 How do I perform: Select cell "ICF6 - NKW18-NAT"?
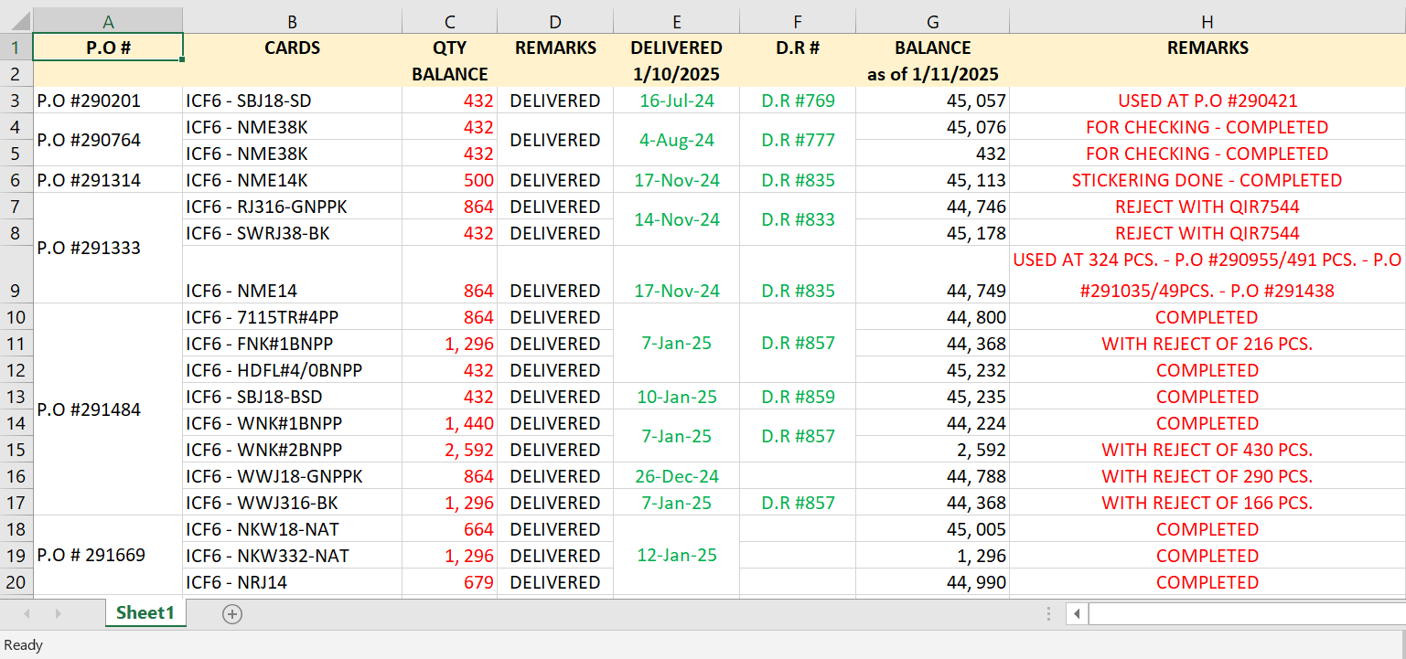pyautogui.click(x=293, y=529)
